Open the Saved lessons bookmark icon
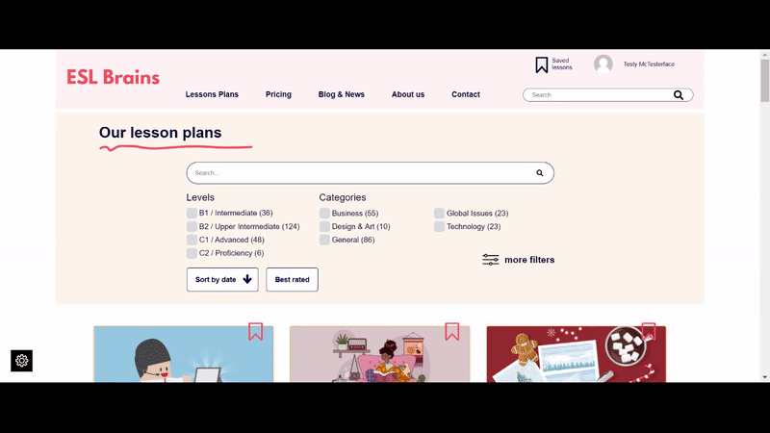The height and width of the screenshot is (433, 770). pos(542,65)
